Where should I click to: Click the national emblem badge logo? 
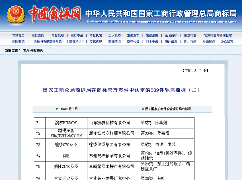coord(16,14)
